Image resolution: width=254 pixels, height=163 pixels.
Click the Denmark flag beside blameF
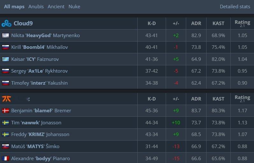point(5,111)
